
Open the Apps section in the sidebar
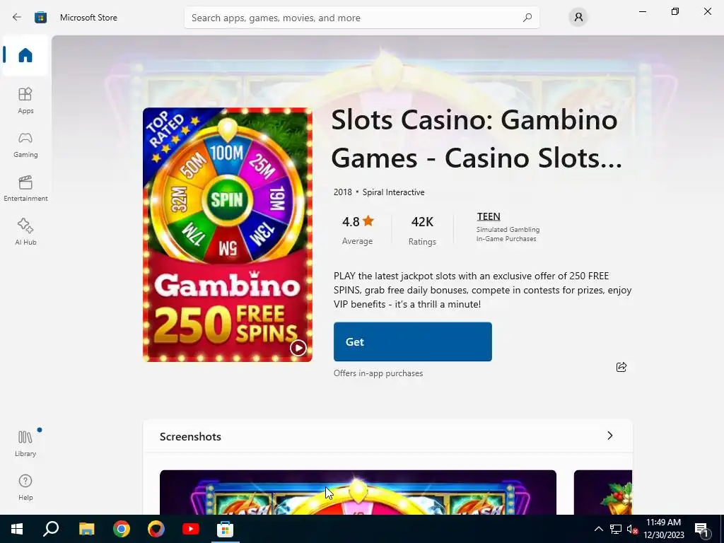coord(25,100)
